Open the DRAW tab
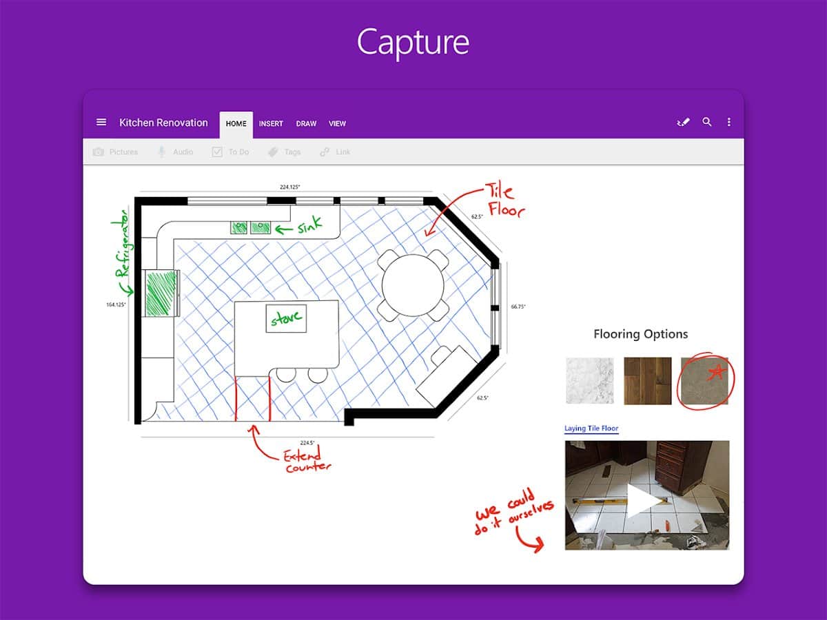The height and width of the screenshot is (620, 827). [x=306, y=124]
